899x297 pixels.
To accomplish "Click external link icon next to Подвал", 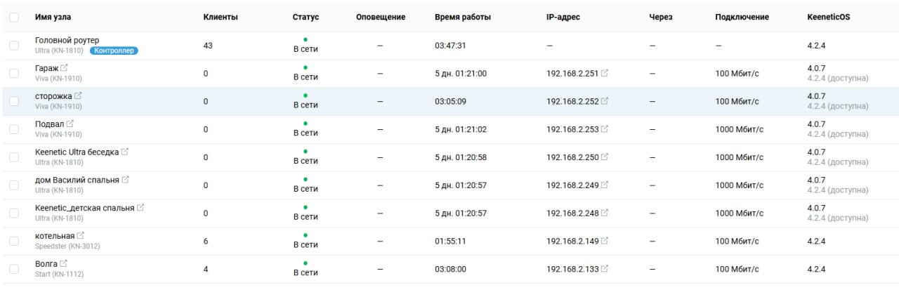I will [x=70, y=124].
